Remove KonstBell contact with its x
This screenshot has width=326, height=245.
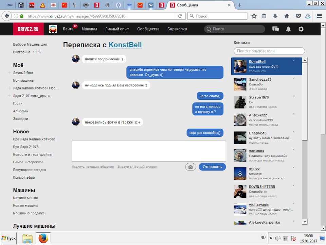pyautogui.click(x=293, y=61)
